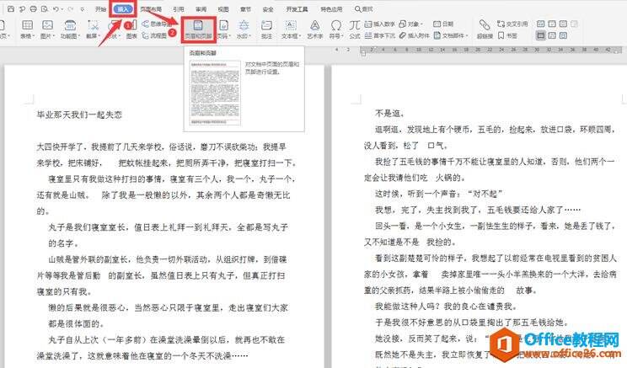Click the header-footer preview thumbnail in tooltip
Viewport: 627px width, 368px height.
tap(215, 93)
